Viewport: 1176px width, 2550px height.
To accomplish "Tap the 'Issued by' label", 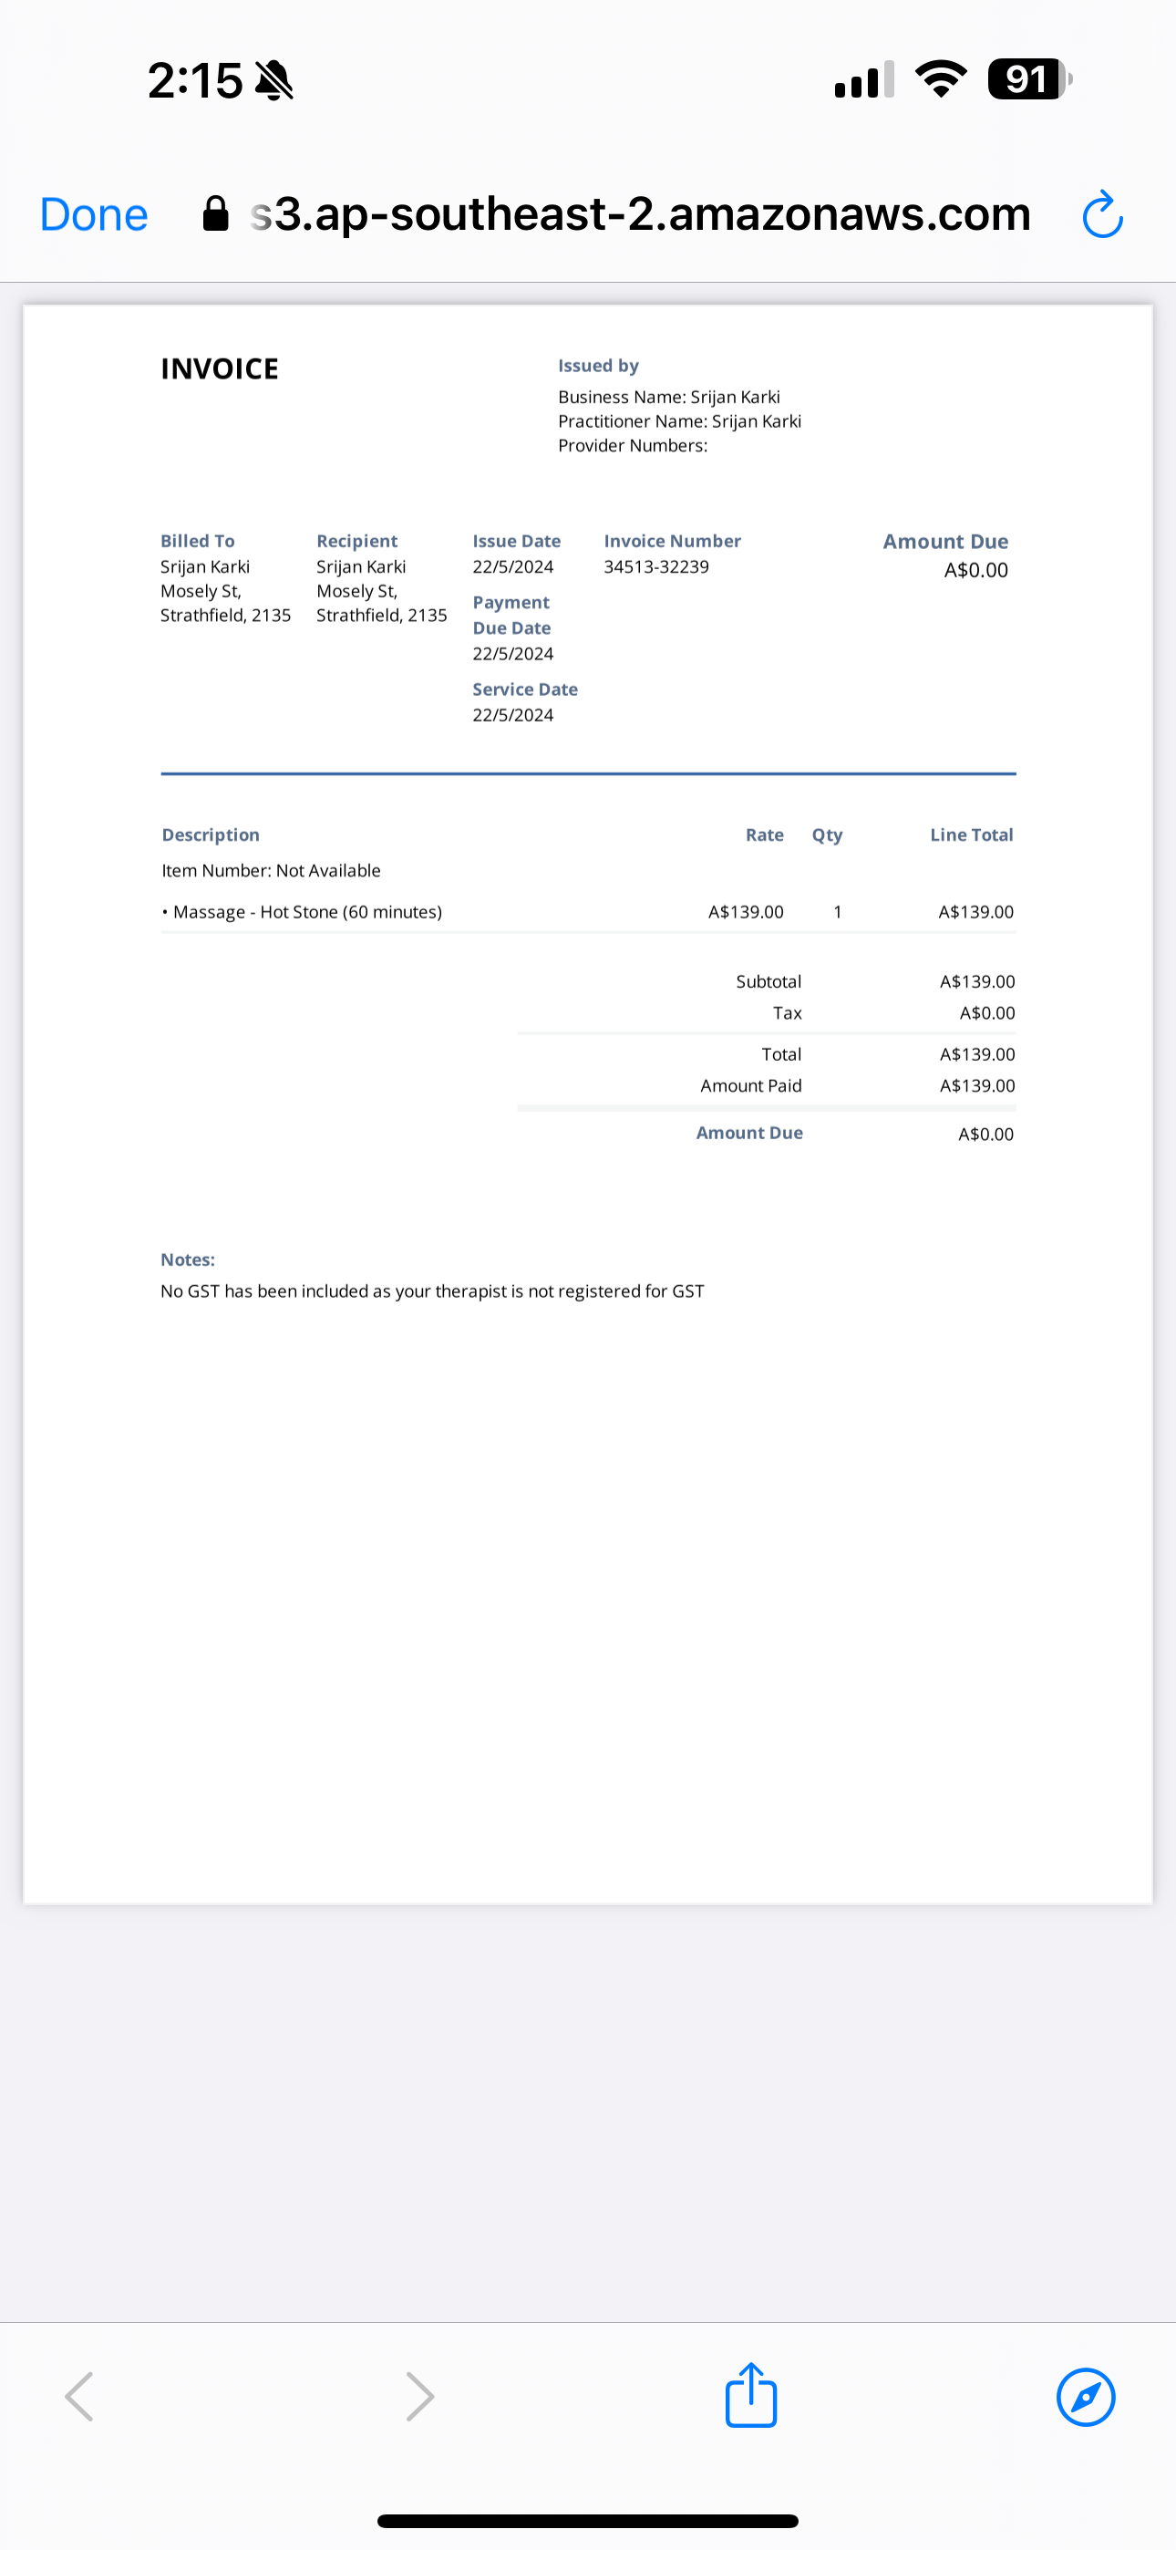I will point(599,367).
